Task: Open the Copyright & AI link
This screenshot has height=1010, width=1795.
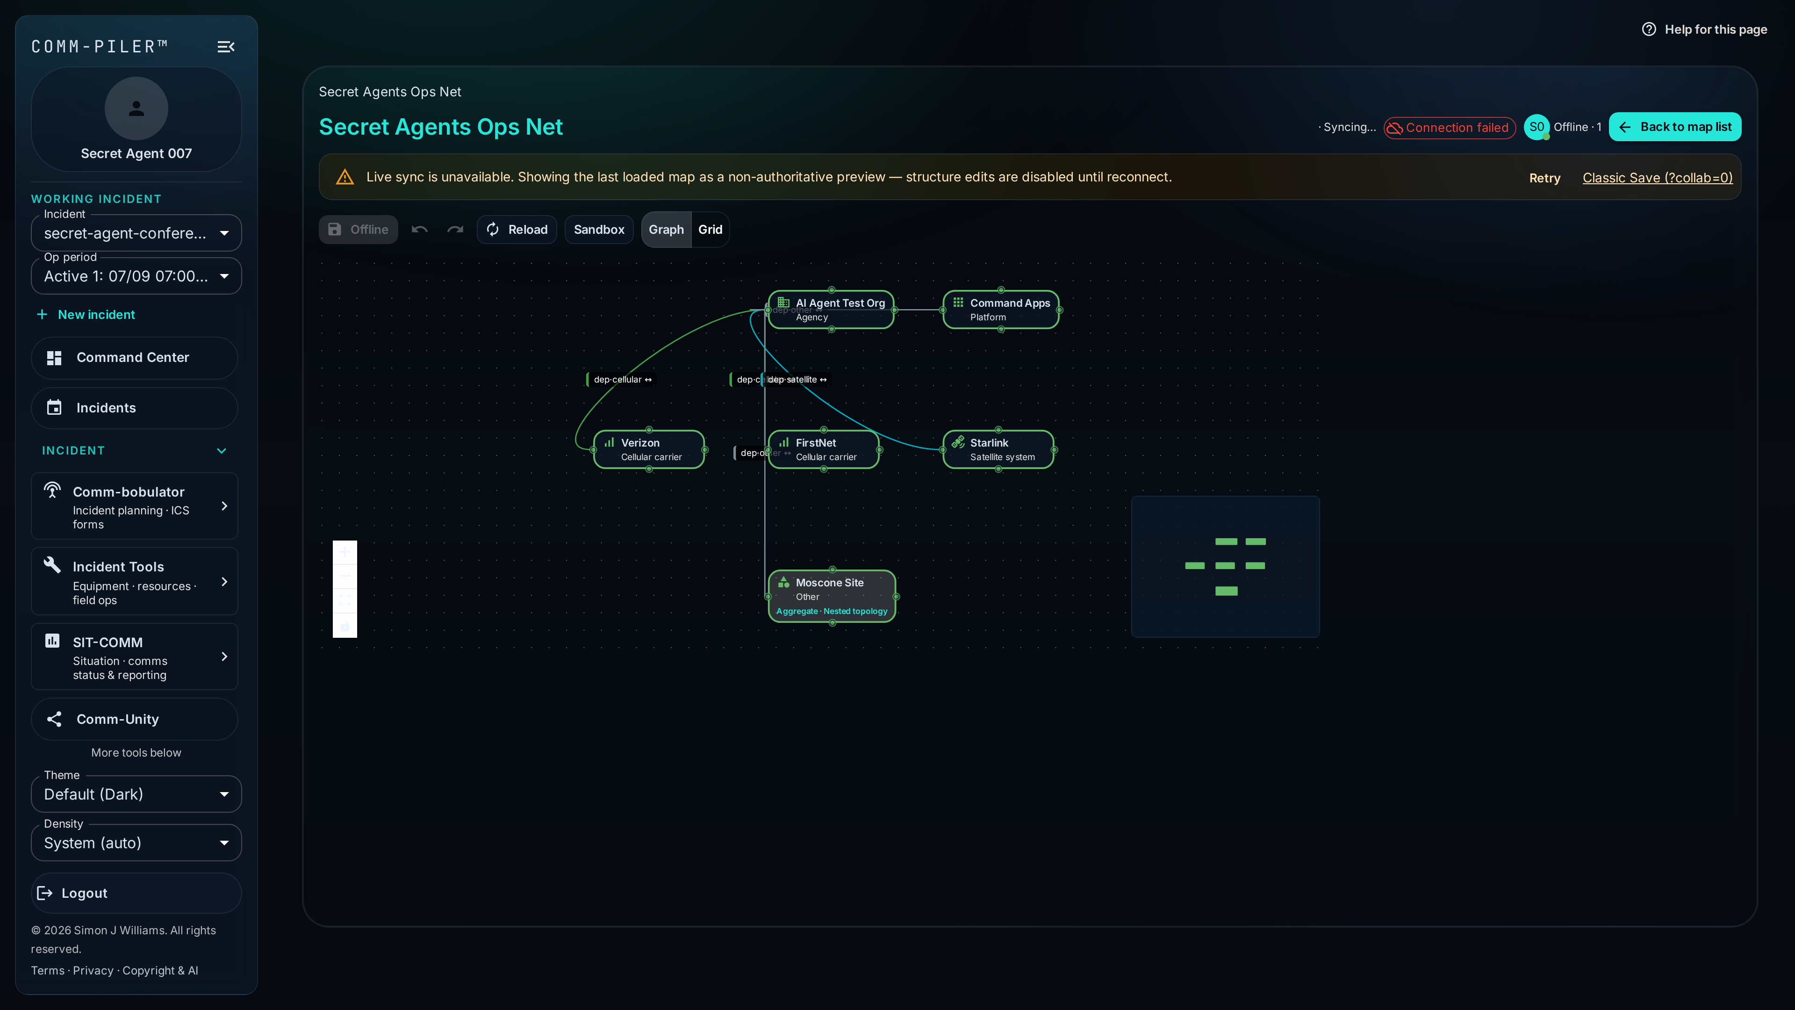Action: [x=160, y=970]
